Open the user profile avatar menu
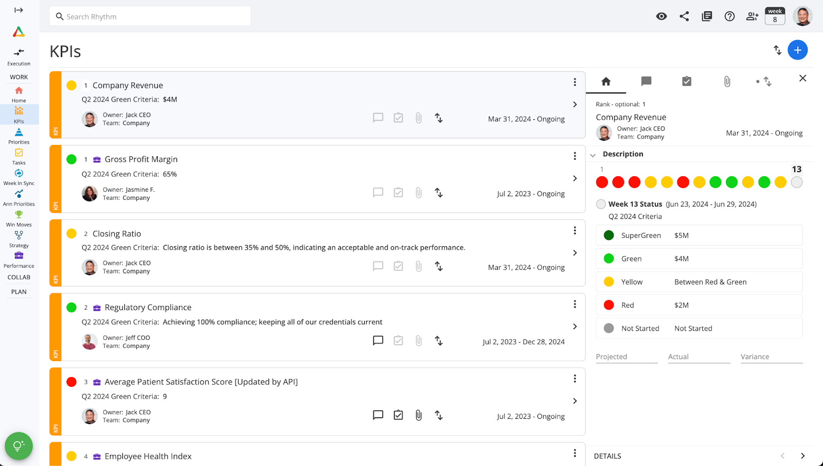The width and height of the screenshot is (823, 466). (802, 16)
